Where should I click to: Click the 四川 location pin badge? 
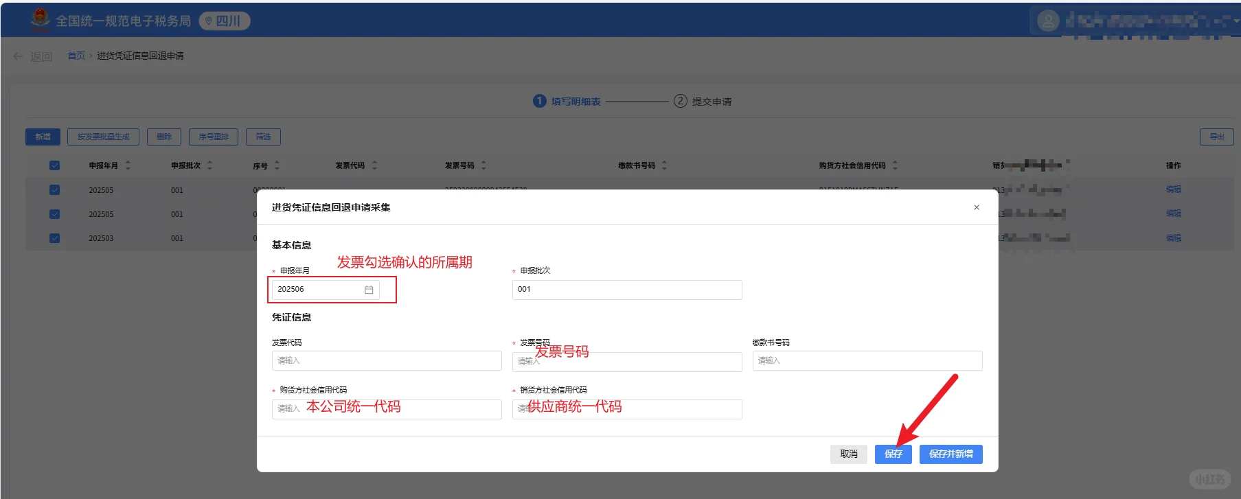(x=225, y=21)
